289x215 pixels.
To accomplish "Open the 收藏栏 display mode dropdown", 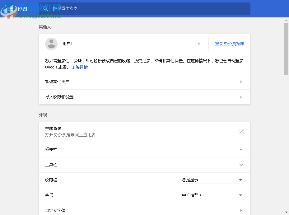I will pos(240,180).
